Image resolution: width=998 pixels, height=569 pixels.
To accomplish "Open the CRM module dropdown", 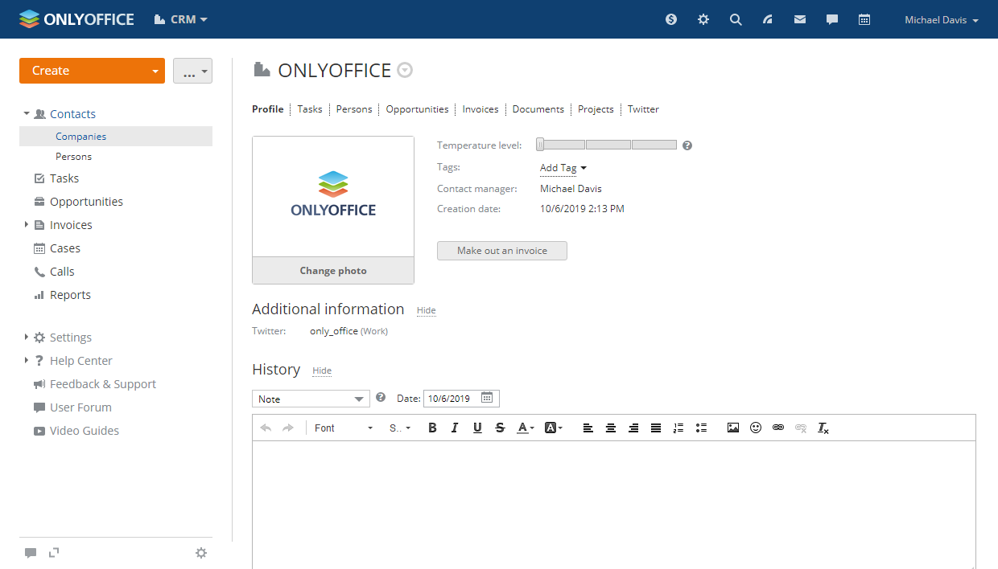I will [x=181, y=19].
